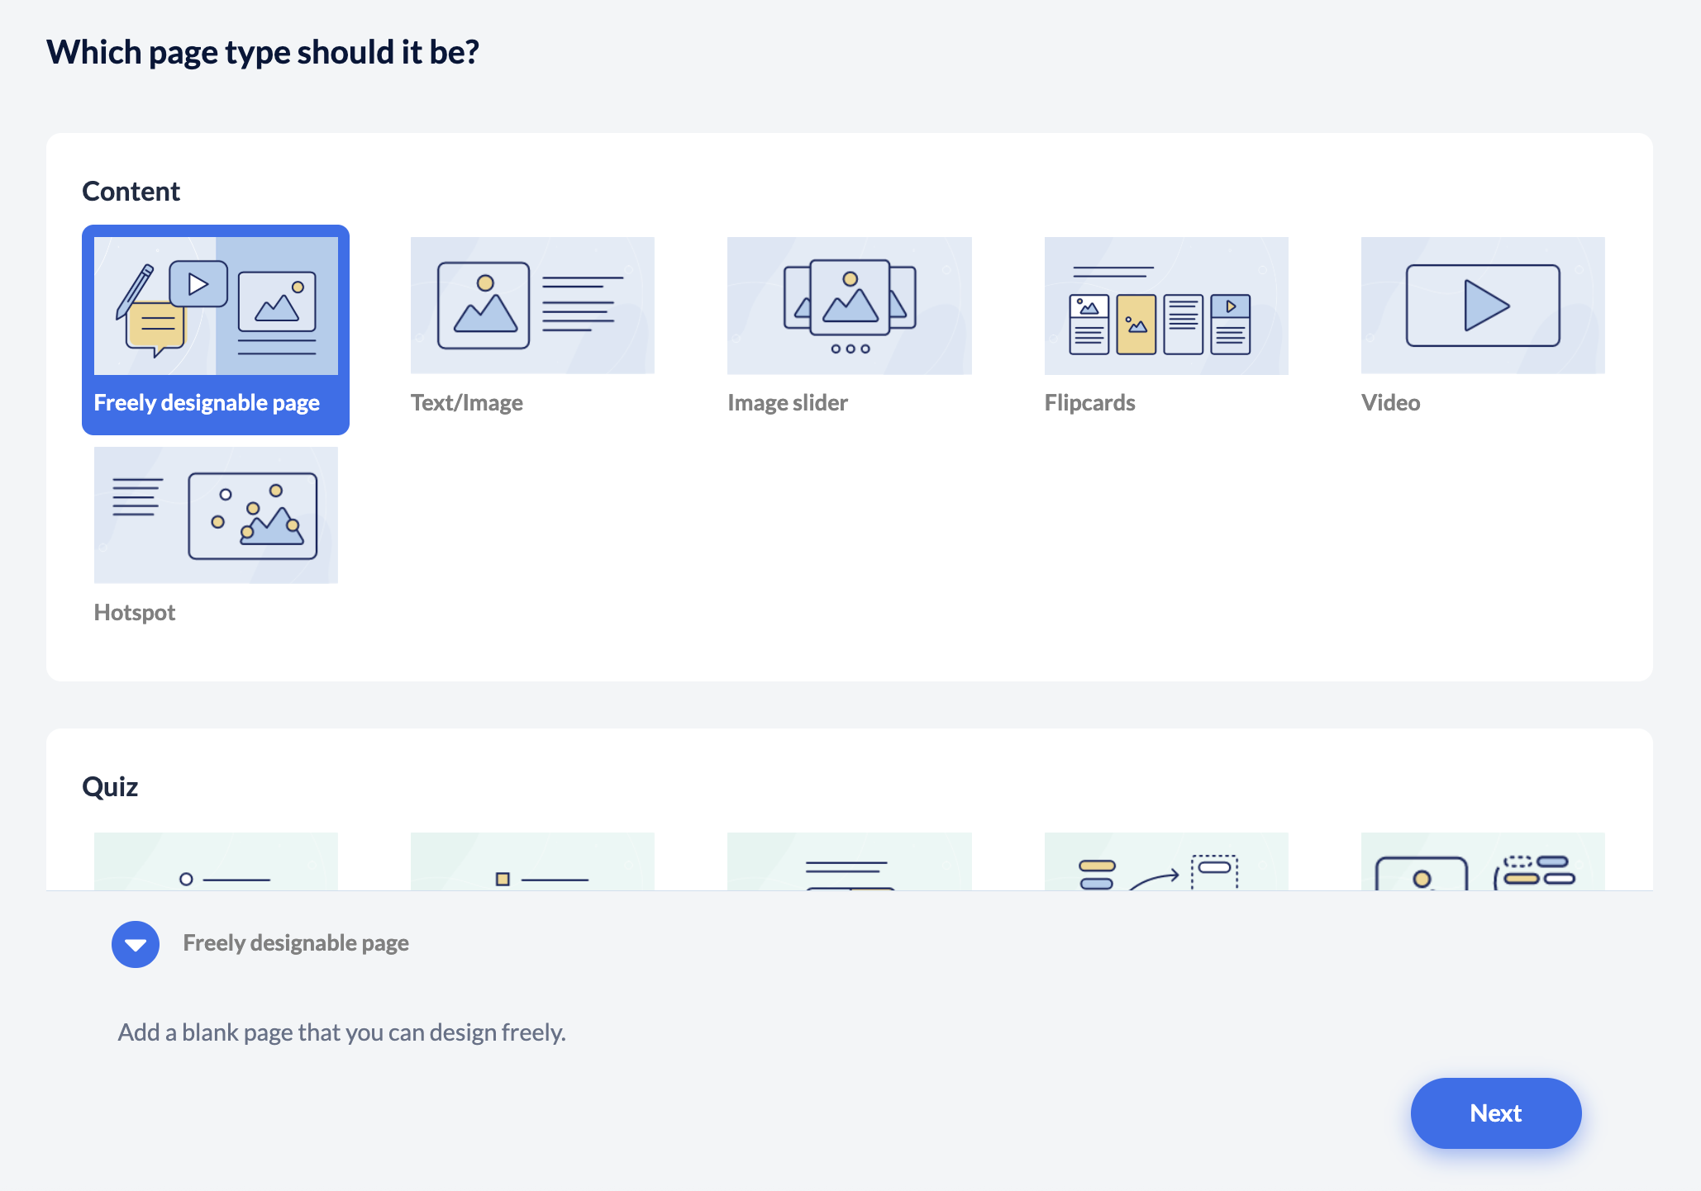Select the Flipcards page type icon
Image resolution: width=1701 pixels, height=1191 pixels.
(x=1165, y=306)
